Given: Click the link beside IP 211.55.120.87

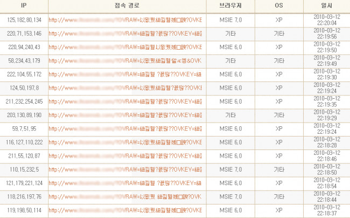Looking at the screenshot, I should 125,156.
